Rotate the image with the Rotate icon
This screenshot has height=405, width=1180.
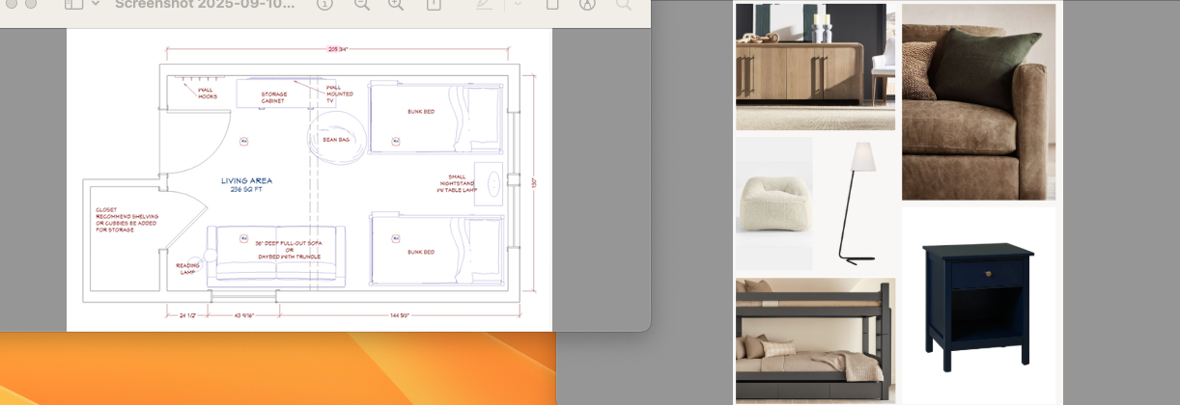[x=552, y=4]
